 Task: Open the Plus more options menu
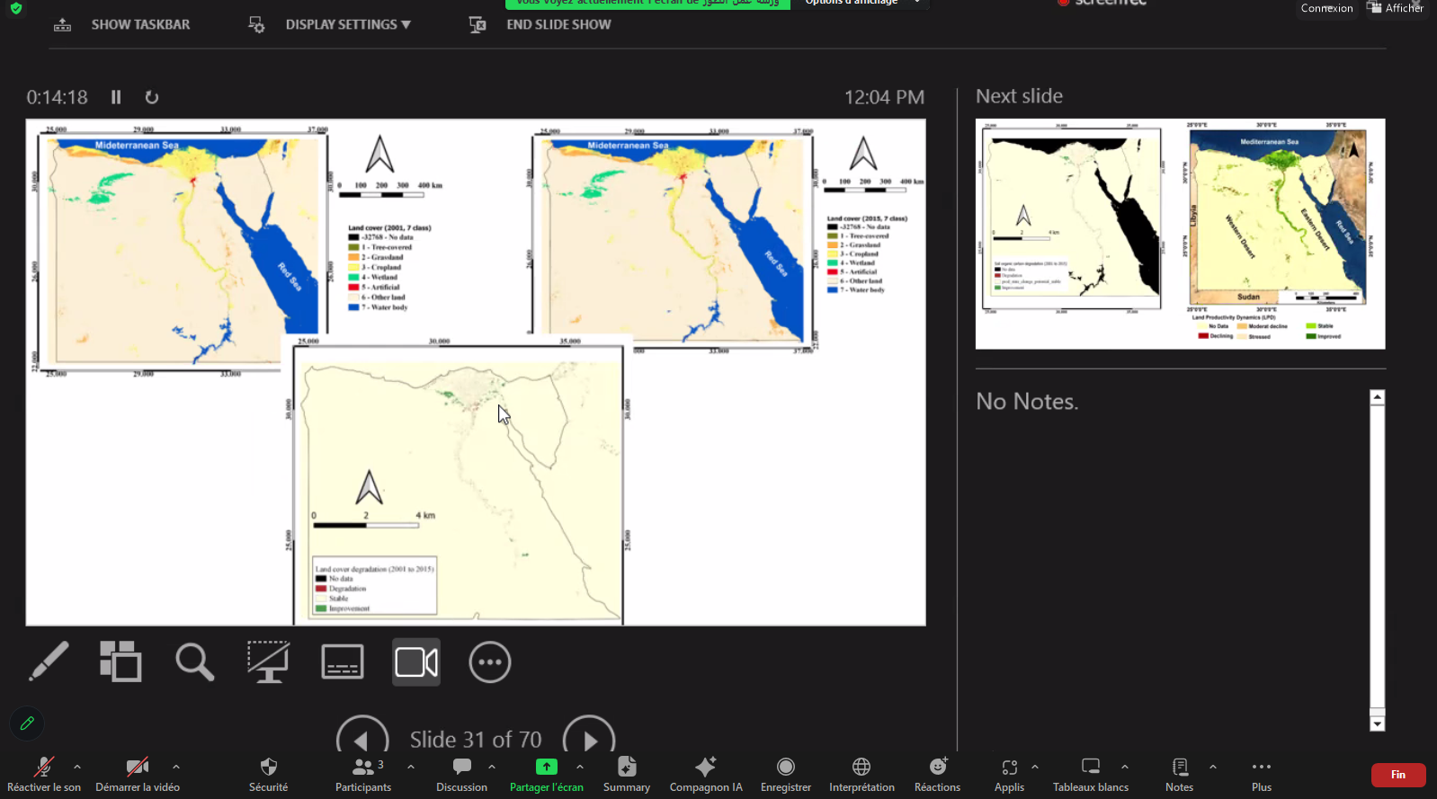coord(1262,774)
